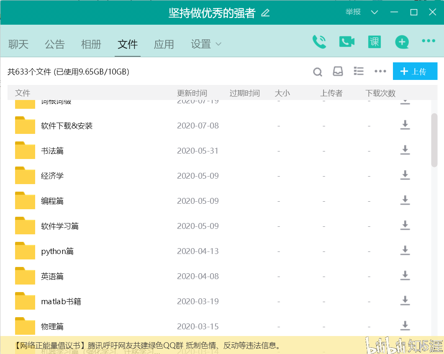Click the 经济学 folder icon

pos(25,175)
